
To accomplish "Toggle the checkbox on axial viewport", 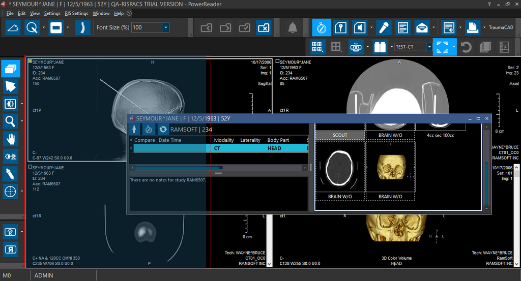I will (277, 61).
